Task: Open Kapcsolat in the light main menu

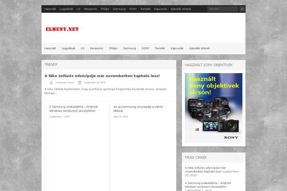Action: [x=177, y=48]
